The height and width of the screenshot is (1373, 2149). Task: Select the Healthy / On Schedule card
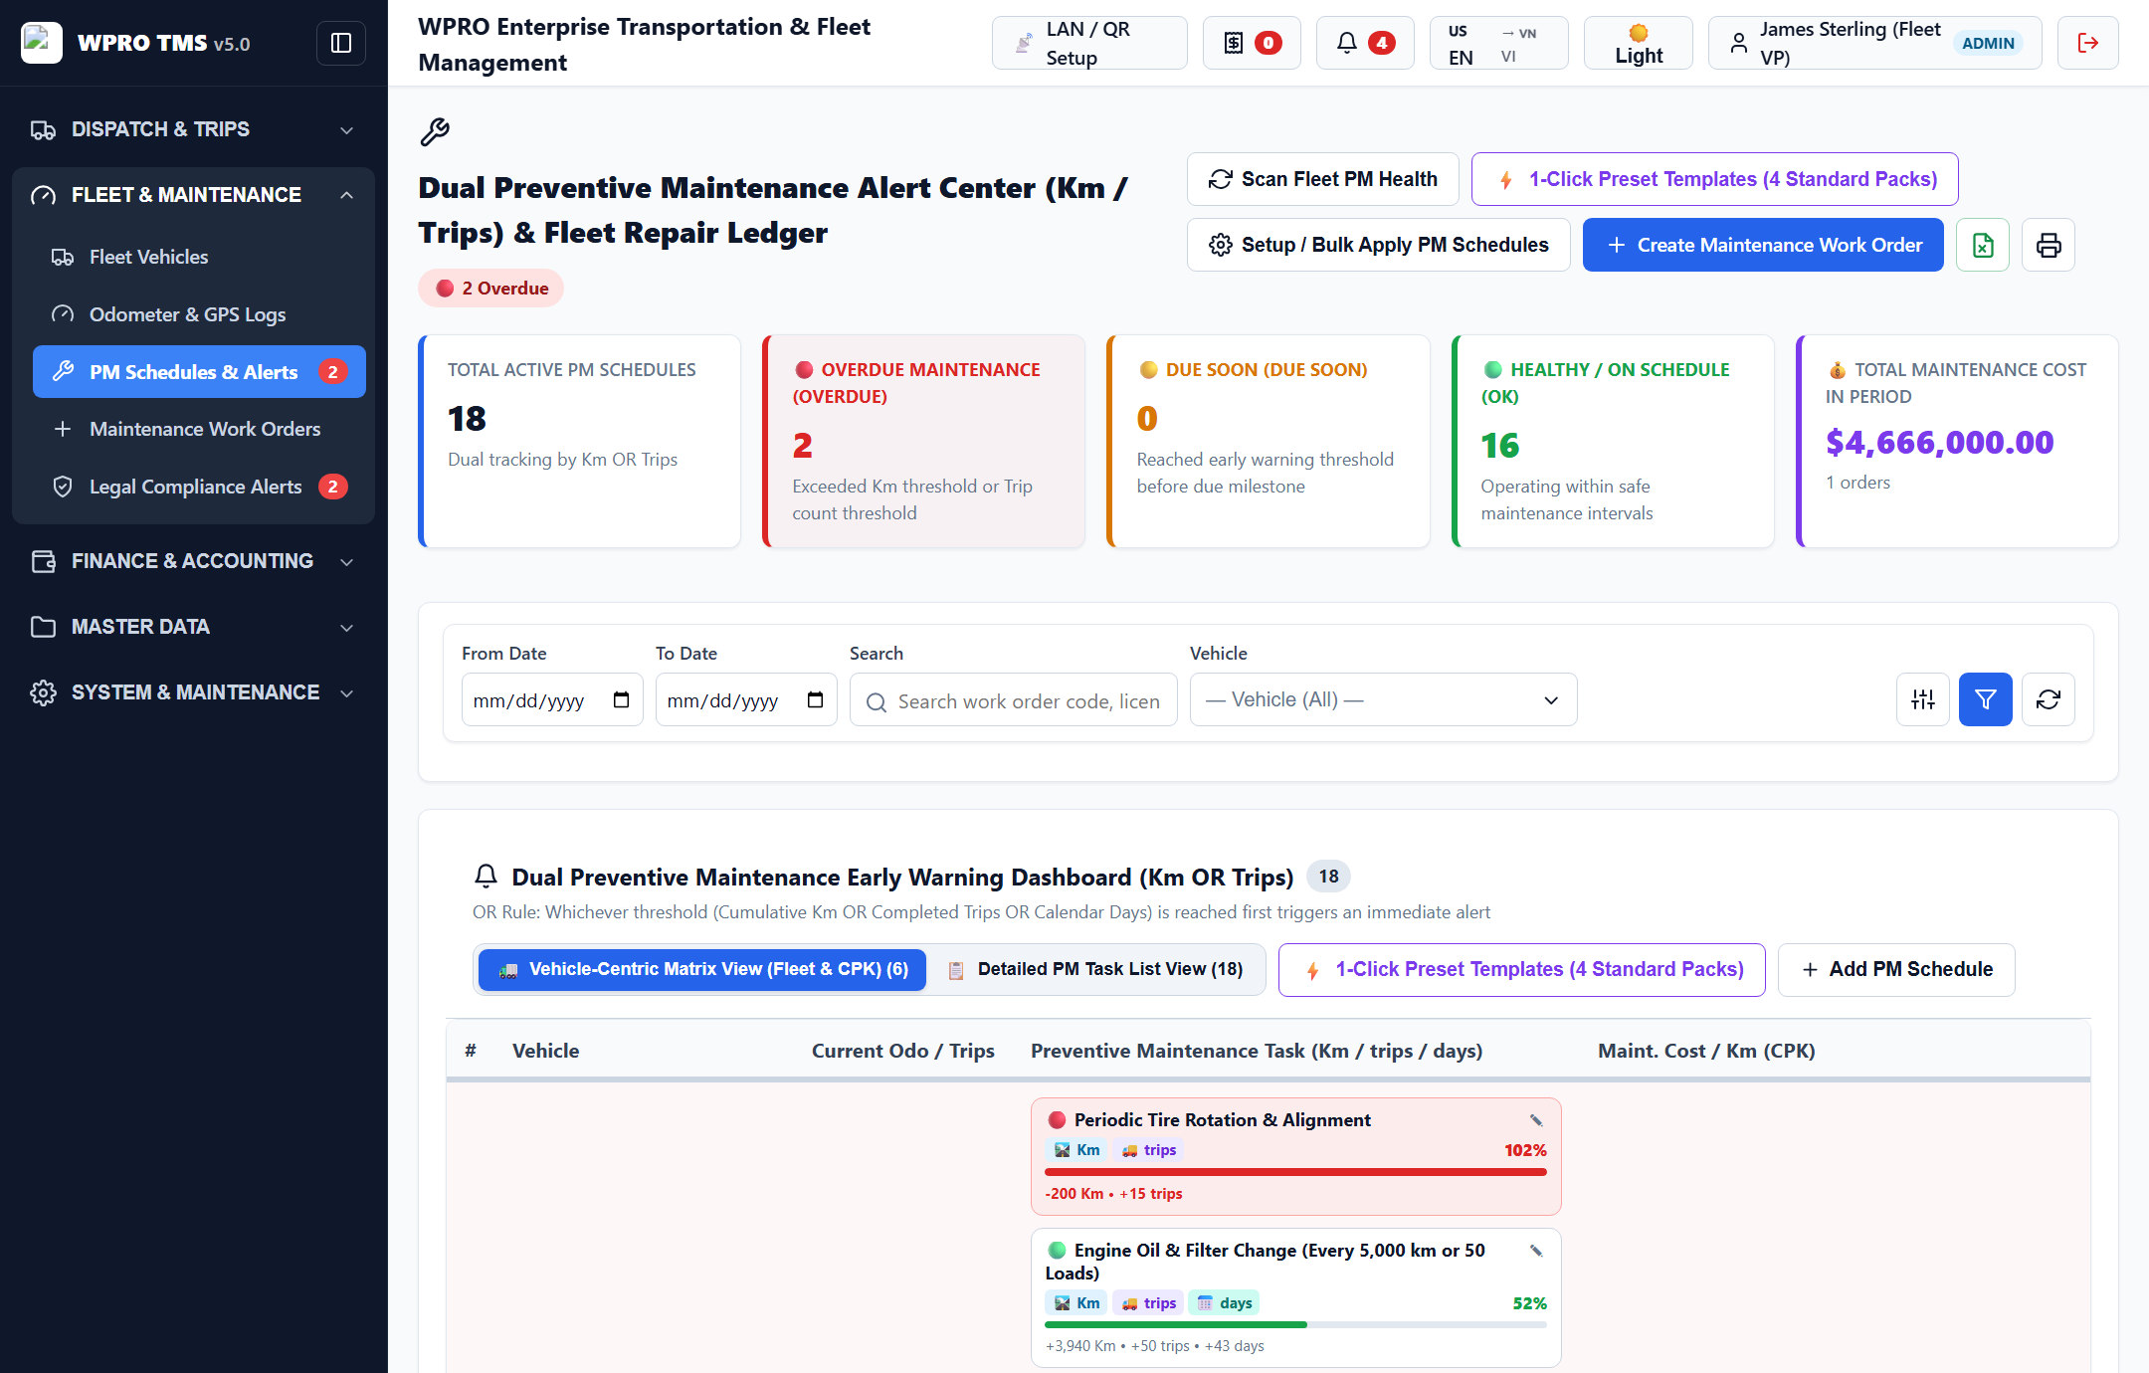(x=1612, y=441)
